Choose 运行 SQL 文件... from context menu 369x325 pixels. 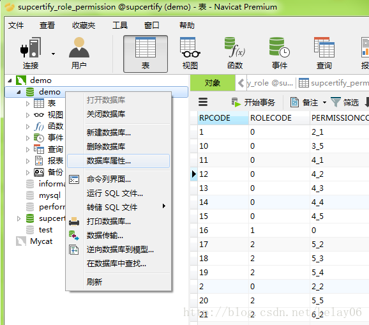[118, 193]
